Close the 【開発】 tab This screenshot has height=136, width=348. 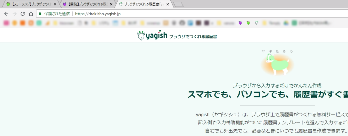coord(111,4)
